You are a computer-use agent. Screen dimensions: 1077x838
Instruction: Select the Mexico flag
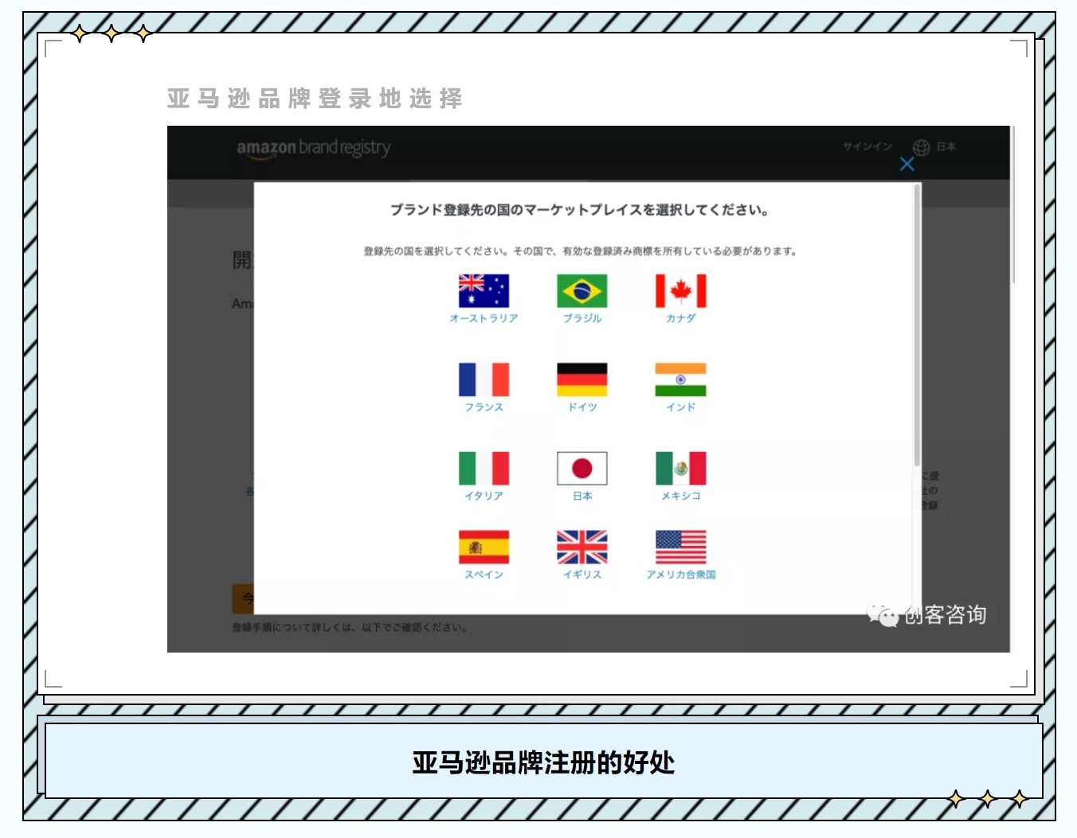[x=680, y=469]
